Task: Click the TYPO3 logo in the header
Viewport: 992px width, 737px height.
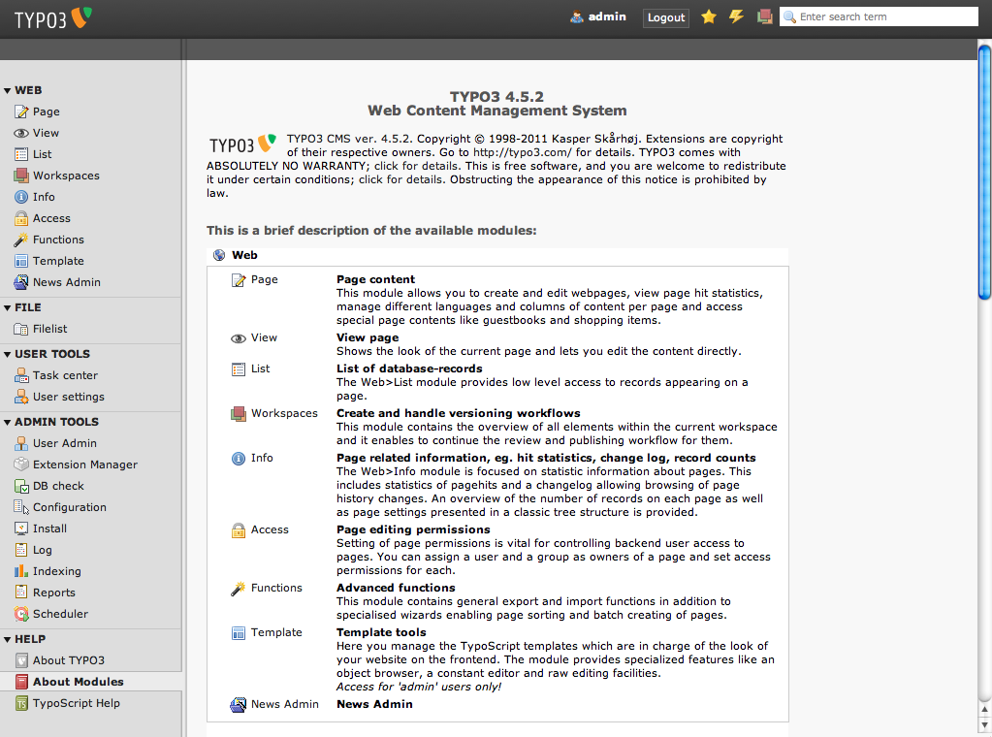Action: click(53, 19)
